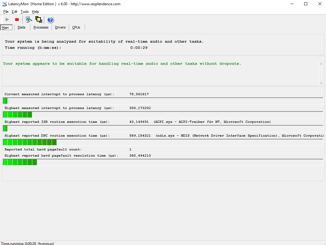The image size is (326, 245).
Task: Open the File menu
Action: (6, 12)
